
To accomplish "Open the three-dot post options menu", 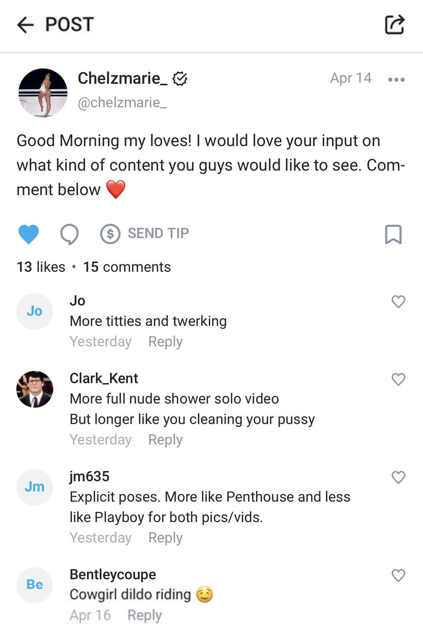I will point(396,80).
